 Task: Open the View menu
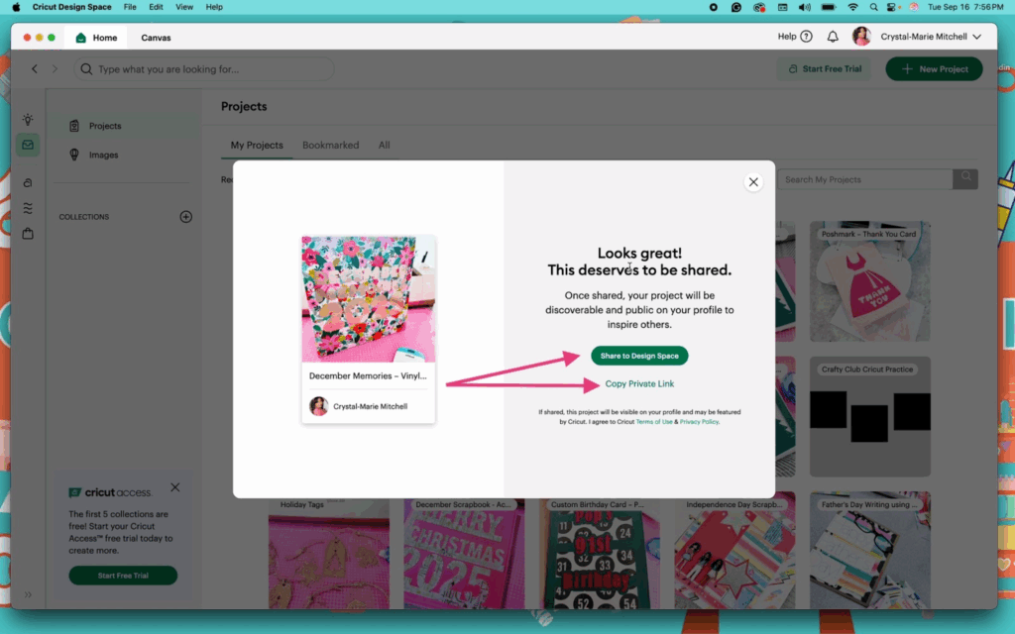tap(184, 7)
